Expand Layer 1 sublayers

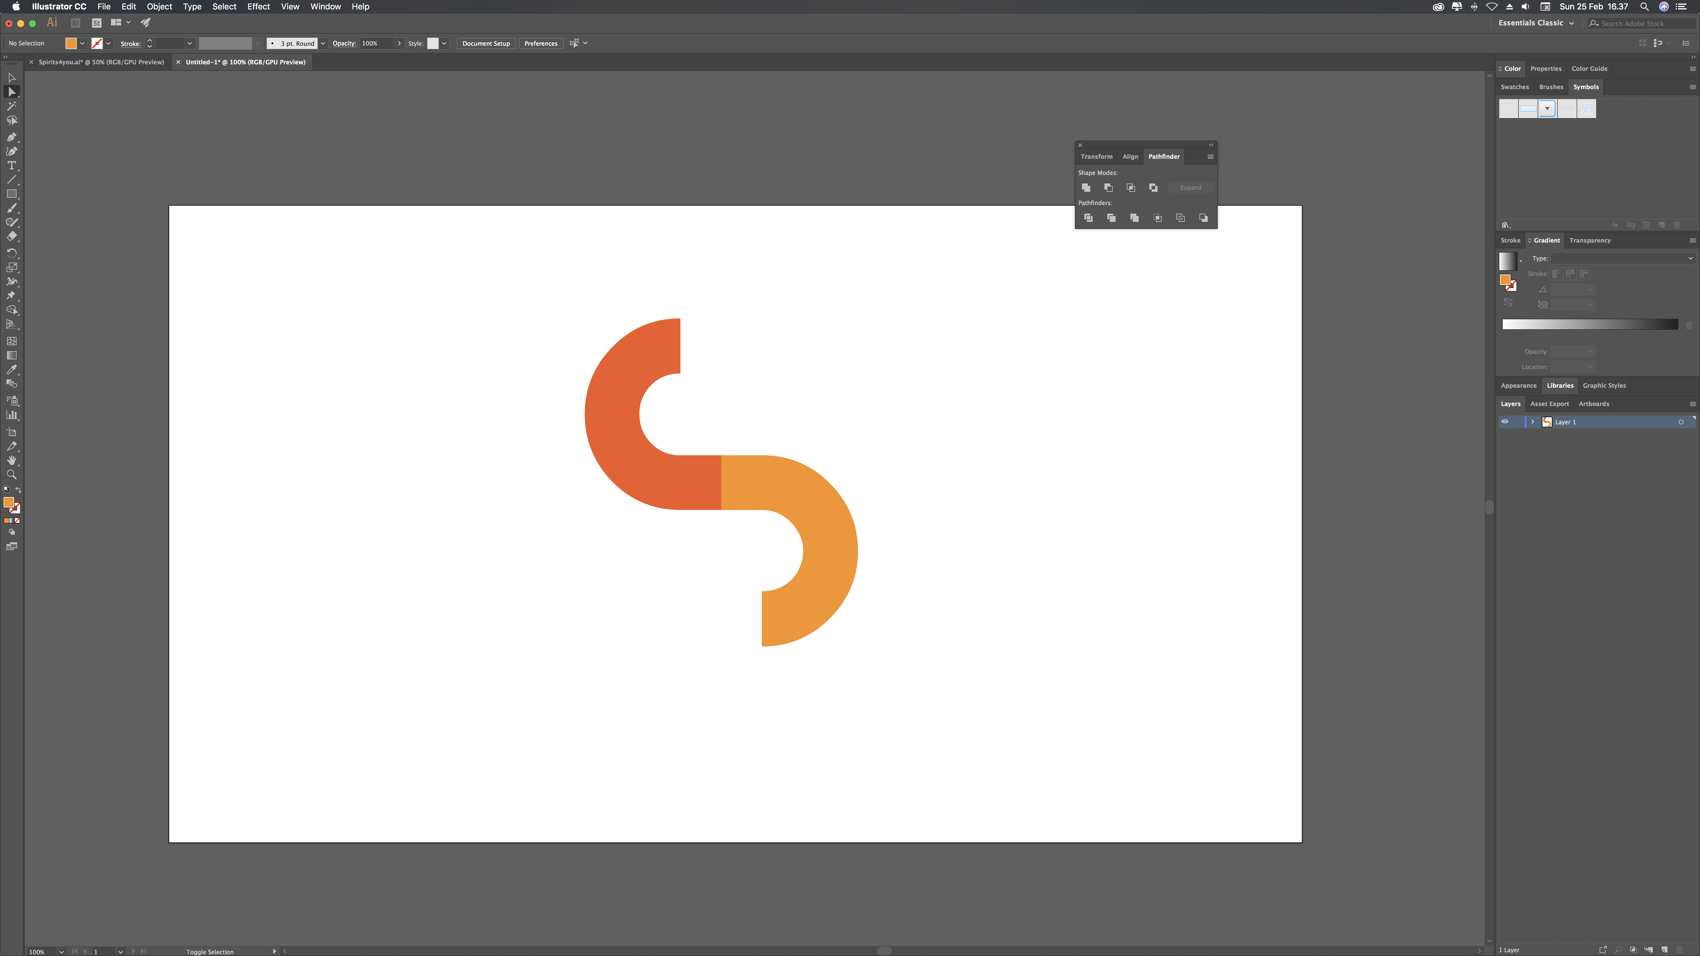click(1532, 422)
